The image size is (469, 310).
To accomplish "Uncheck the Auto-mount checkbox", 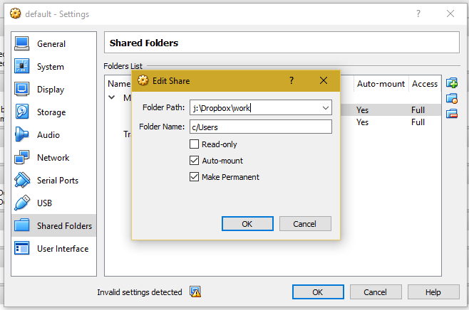I will coord(194,161).
